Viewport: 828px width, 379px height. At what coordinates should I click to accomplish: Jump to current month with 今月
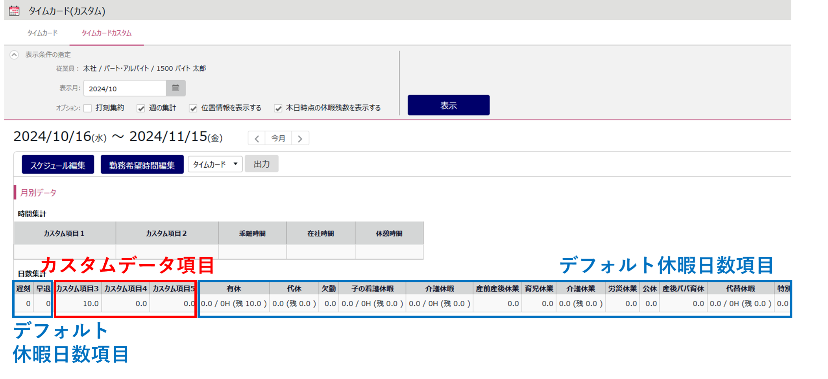(x=278, y=139)
